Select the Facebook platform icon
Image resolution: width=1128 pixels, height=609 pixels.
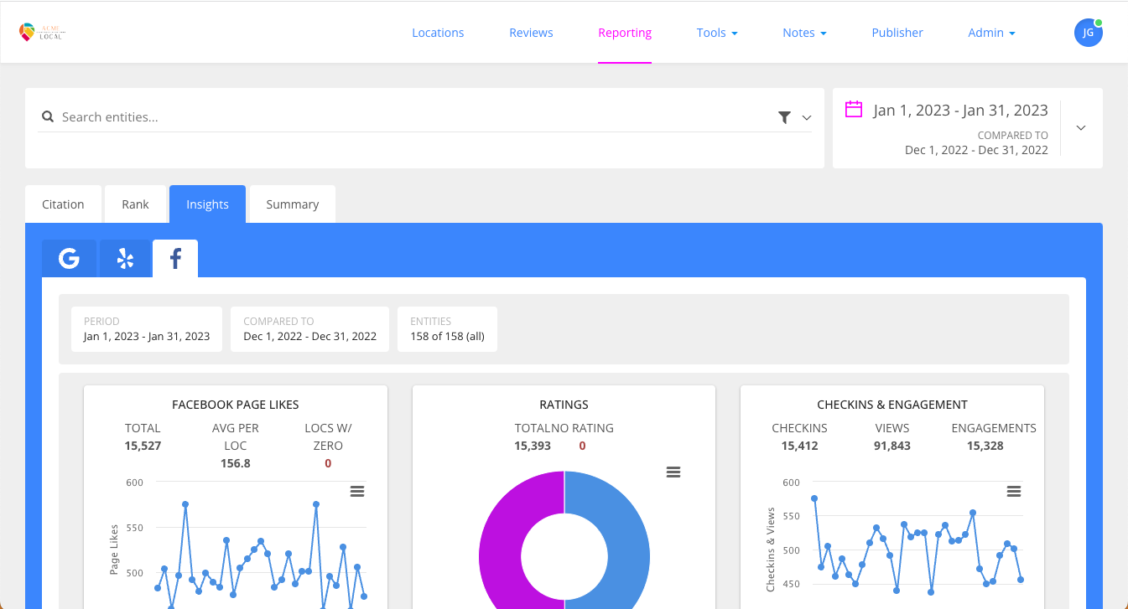pyautogui.click(x=174, y=258)
